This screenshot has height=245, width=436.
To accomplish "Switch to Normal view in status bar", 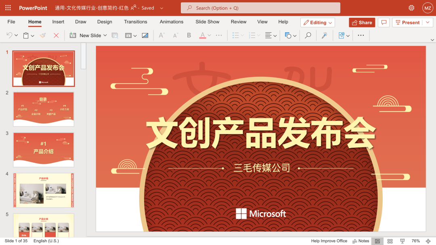I will pyautogui.click(x=377, y=241).
